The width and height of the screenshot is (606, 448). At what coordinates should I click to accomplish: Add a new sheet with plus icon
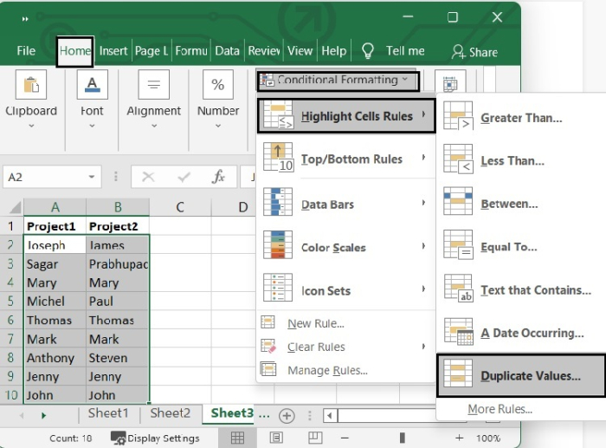287,416
